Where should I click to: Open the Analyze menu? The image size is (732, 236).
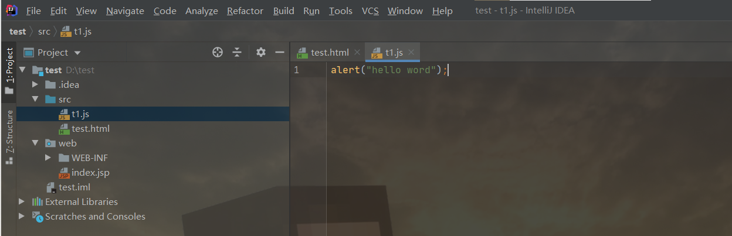[x=201, y=11]
